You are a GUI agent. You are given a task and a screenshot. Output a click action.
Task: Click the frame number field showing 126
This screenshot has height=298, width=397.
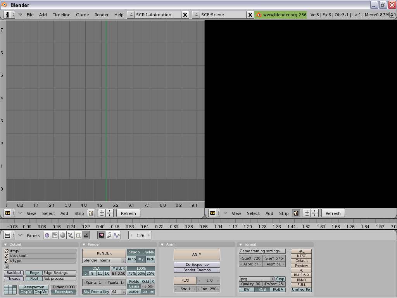[140, 235]
